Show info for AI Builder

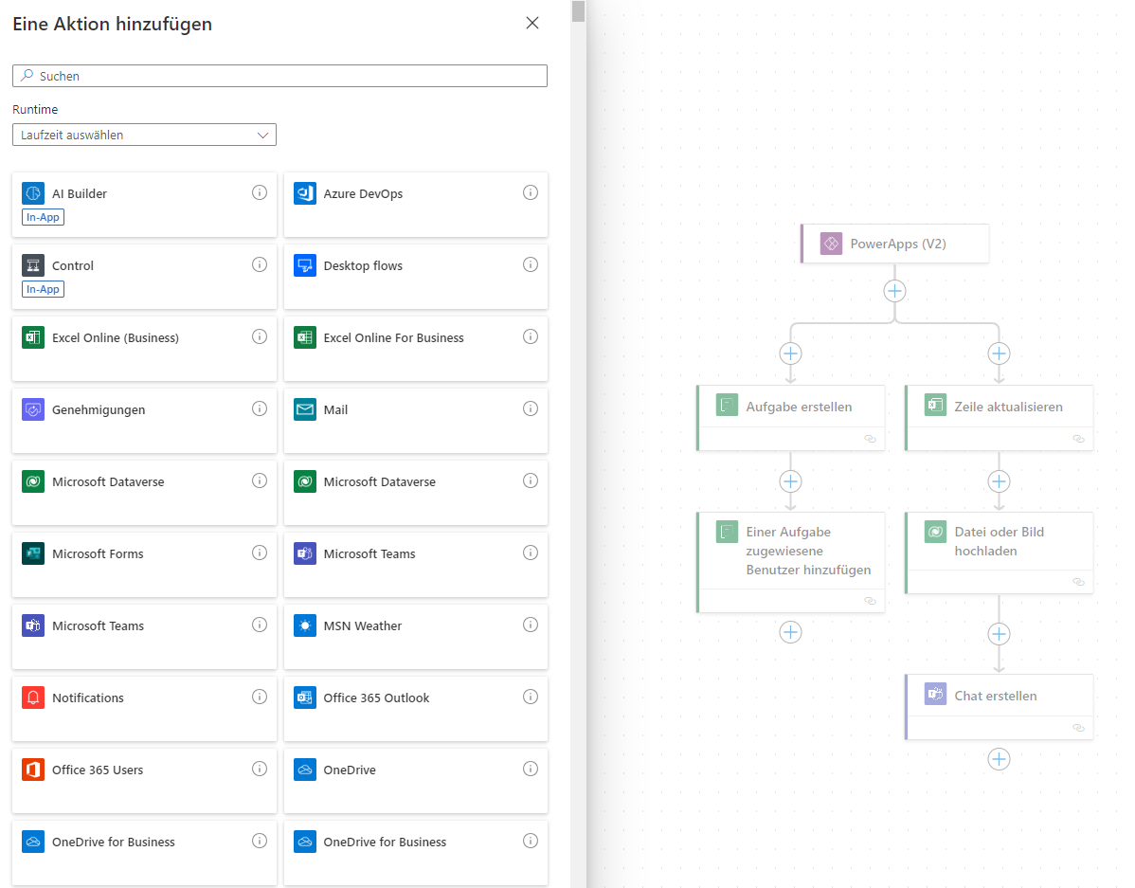click(260, 192)
